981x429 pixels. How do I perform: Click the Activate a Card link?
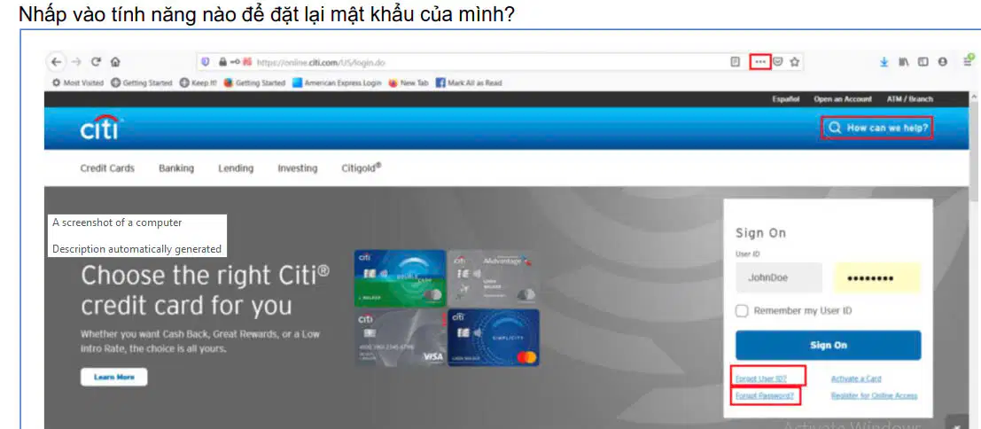tap(857, 379)
